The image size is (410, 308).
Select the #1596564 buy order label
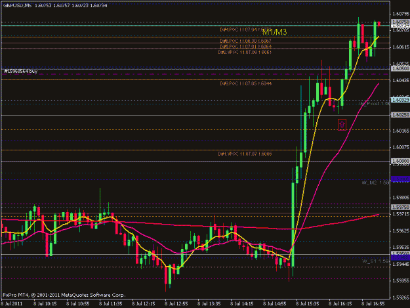(x=21, y=72)
